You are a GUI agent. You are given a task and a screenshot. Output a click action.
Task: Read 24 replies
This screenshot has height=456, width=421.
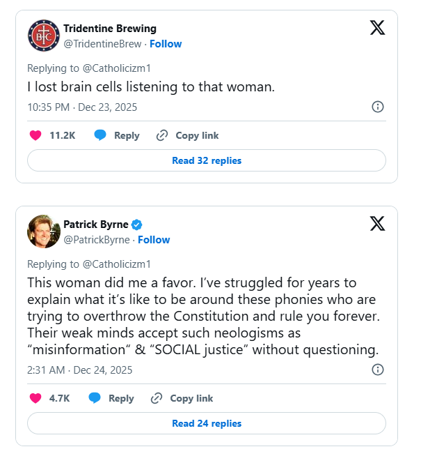click(x=207, y=423)
